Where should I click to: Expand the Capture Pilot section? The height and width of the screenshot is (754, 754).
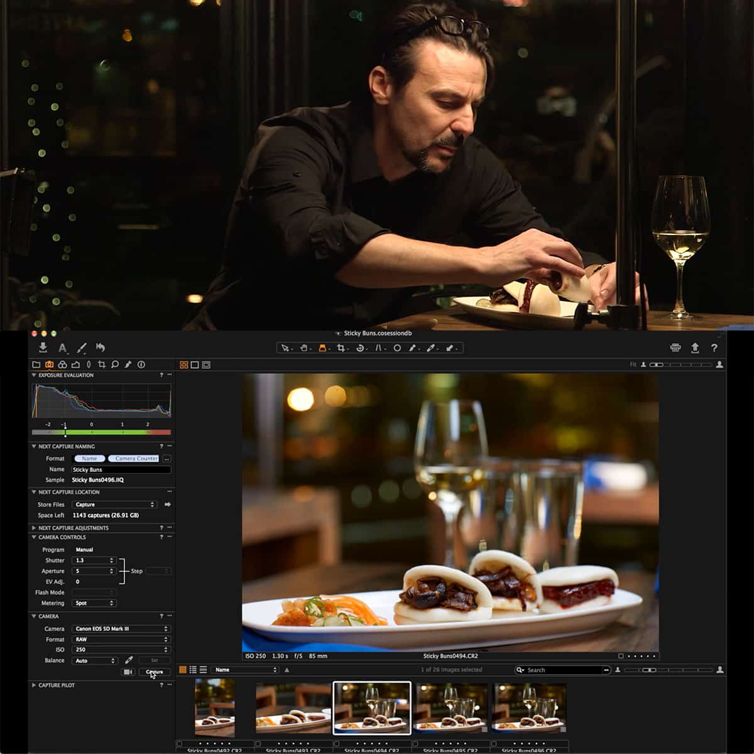[x=35, y=686]
